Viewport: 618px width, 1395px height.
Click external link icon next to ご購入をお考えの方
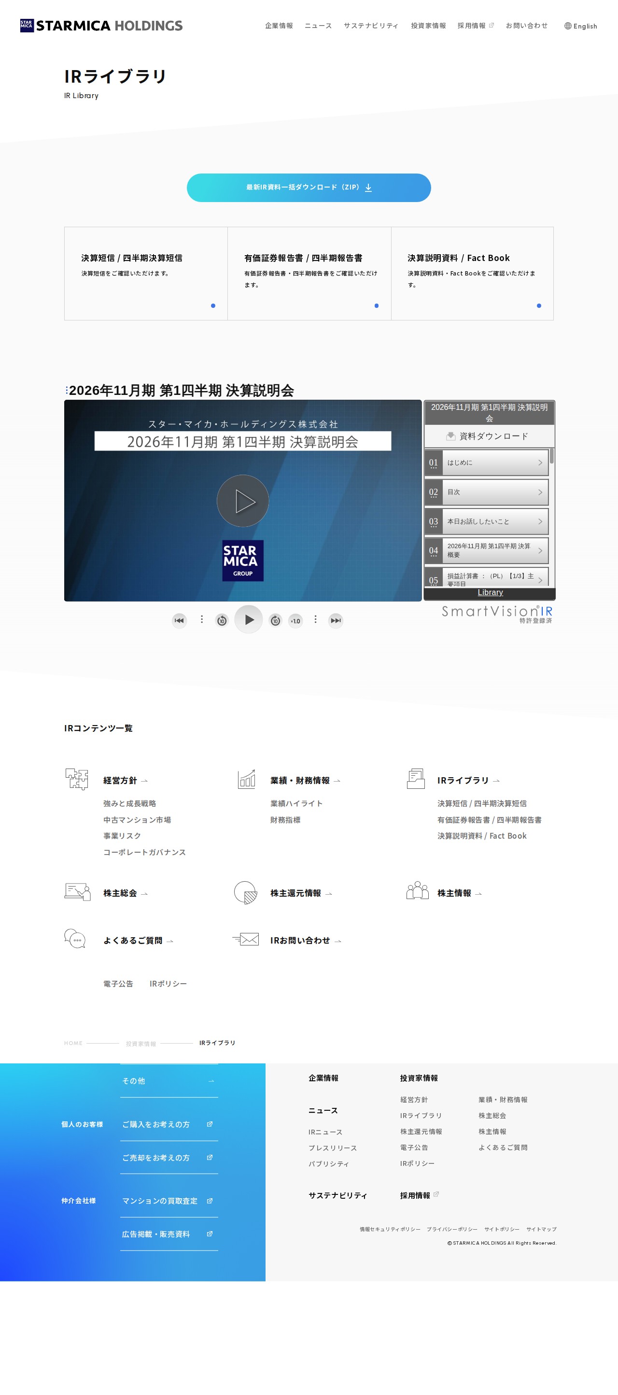tap(210, 1124)
